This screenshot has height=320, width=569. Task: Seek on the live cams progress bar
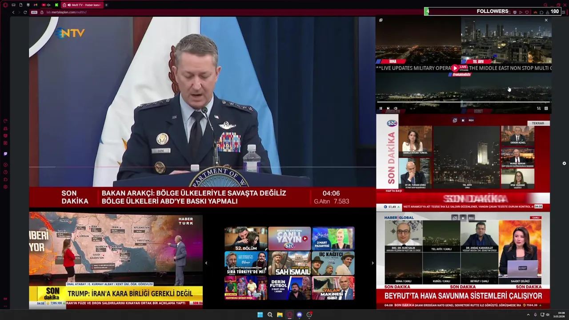(463, 102)
